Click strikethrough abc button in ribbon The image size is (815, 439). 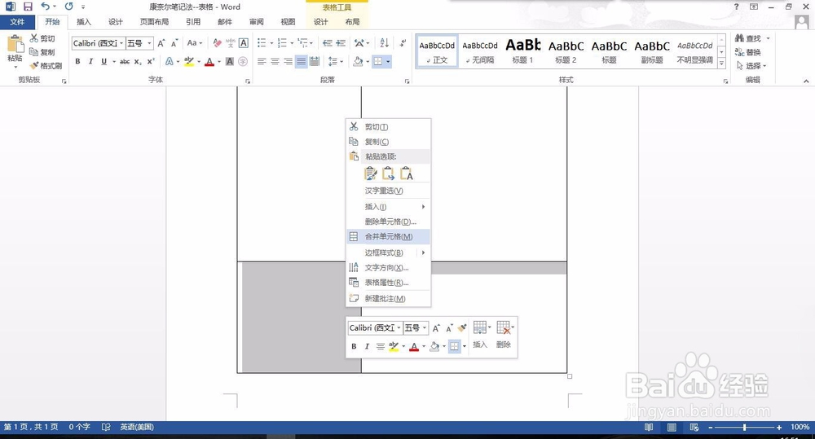[x=125, y=61]
